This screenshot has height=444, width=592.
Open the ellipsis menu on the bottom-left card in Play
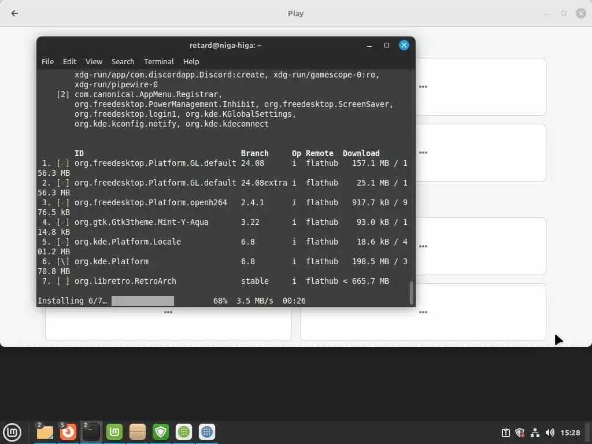point(168,312)
